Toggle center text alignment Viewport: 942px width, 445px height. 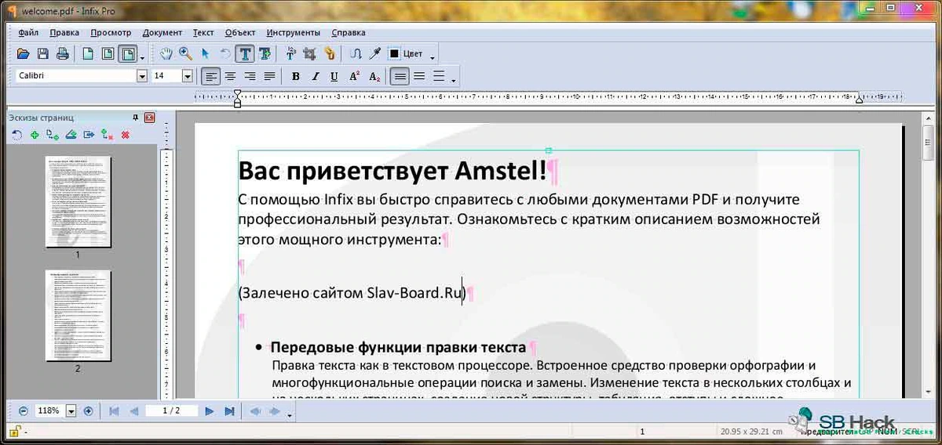coord(230,76)
